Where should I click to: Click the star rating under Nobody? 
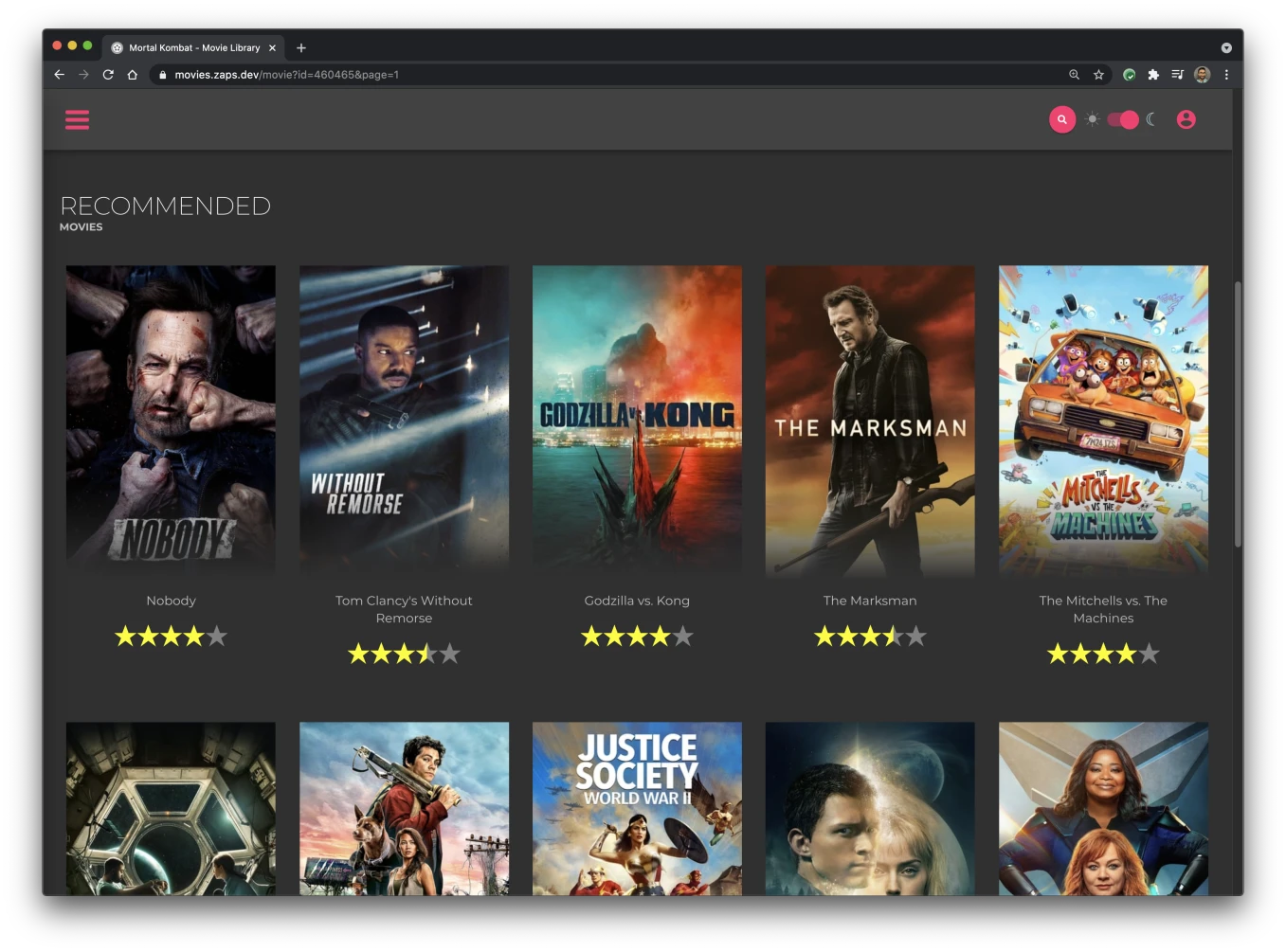pos(171,637)
